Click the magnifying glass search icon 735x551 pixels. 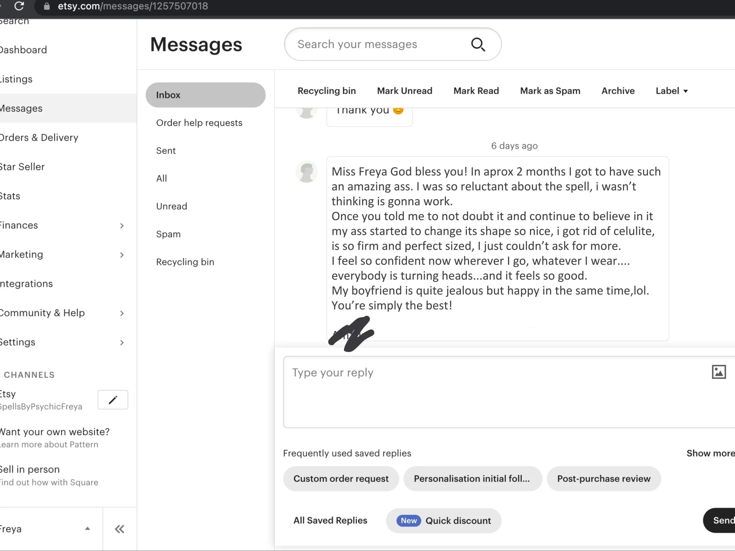(x=478, y=44)
